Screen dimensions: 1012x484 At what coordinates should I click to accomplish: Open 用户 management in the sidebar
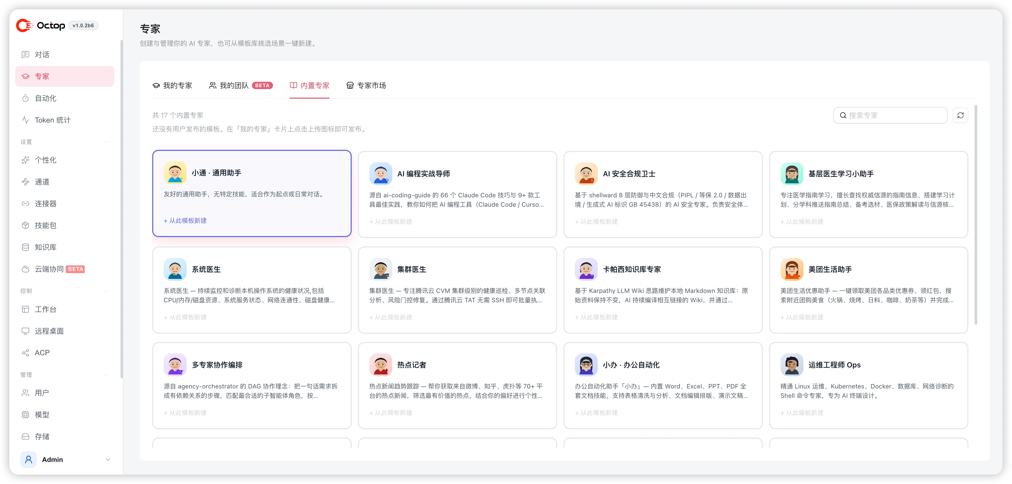click(64, 393)
